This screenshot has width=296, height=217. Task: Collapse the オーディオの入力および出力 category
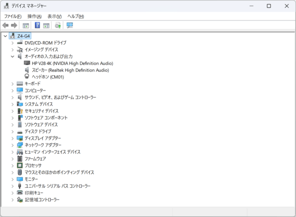point(12,56)
